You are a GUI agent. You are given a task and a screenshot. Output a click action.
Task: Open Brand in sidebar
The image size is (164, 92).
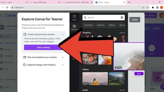coord(7,62)
